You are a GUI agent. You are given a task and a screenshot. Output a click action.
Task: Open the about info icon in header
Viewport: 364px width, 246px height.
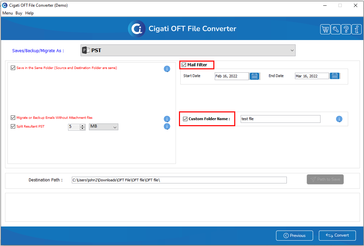click(357, 29)
